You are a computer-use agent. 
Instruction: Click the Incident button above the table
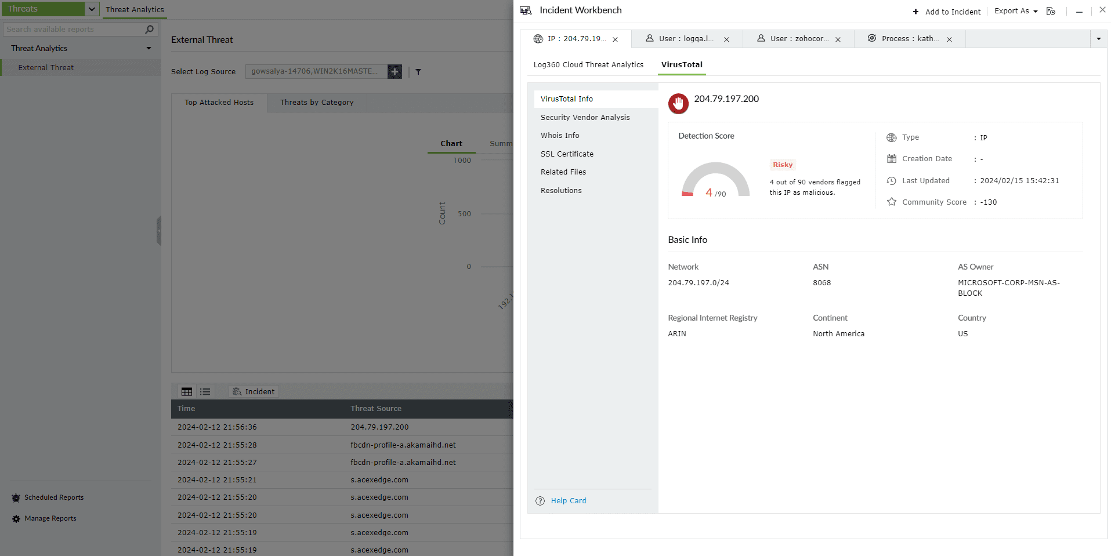coord(254,391)
